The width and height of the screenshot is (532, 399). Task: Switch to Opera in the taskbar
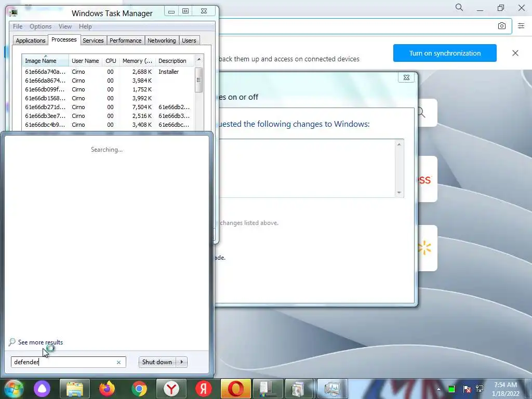click(x=236, y=389)
